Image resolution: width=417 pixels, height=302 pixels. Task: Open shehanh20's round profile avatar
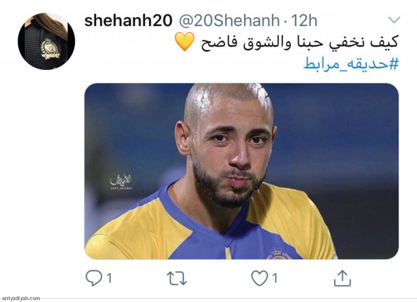(x=46, y=41)
